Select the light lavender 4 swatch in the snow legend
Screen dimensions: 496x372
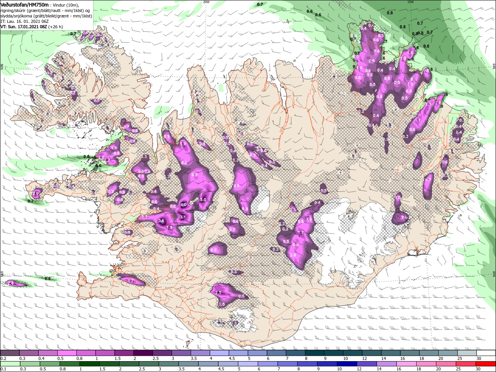click(x=219, y=353)
